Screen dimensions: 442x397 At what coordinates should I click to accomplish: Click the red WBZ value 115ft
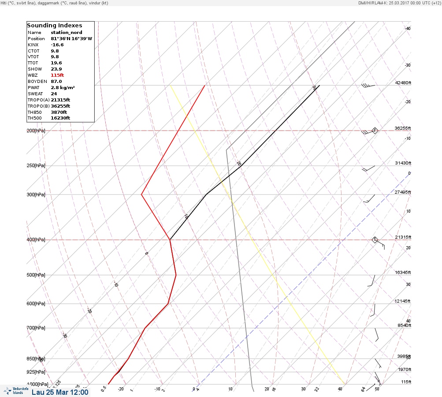click(x=57, y=75)
